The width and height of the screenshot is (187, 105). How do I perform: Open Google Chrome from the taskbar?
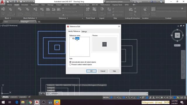pos(30,102)
